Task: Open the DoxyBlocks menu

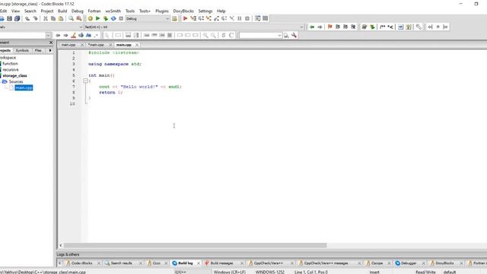Action: 183,11
